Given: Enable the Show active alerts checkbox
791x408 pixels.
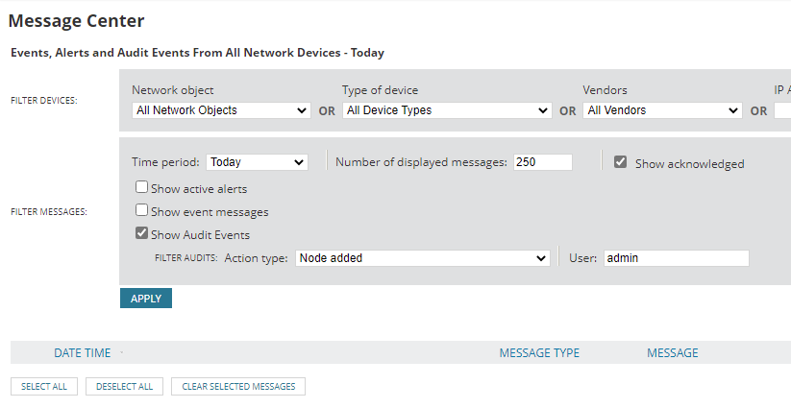Looking at the screenshot, I should tap(141, 188).
